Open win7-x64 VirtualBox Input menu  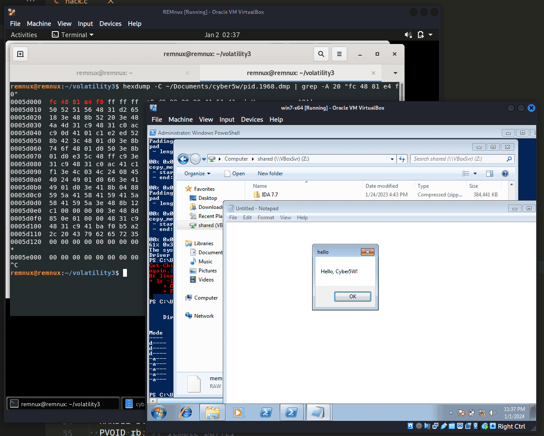[x=227, y=120]
